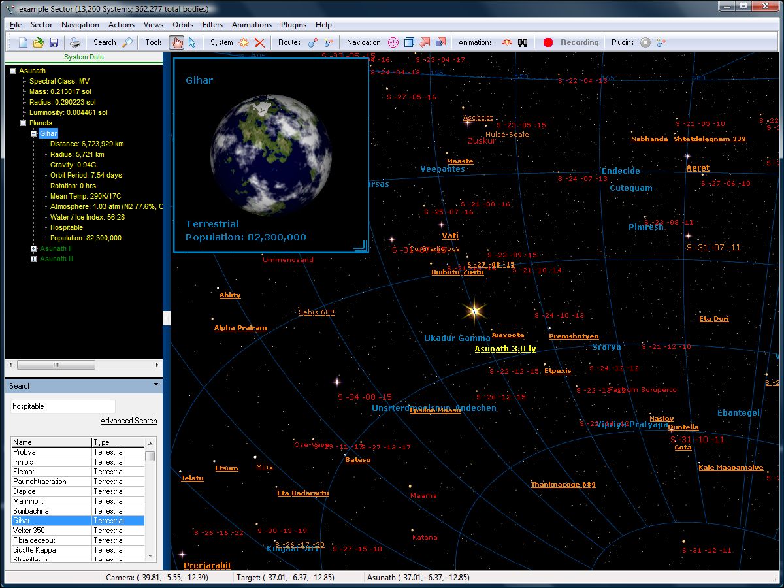This screenshot has width=784, height=588.
Task: Open the Filters menu
Action: pyautogui.click(x=213, y=25)
